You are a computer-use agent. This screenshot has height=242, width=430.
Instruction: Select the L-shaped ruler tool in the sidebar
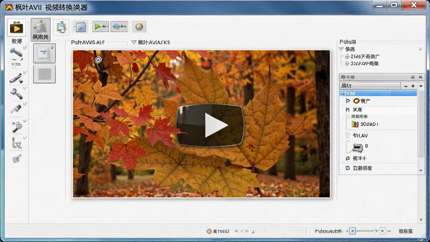tap(17, 144)
